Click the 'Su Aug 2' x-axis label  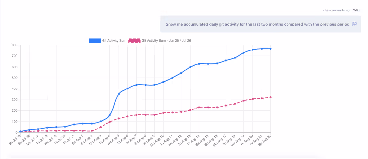click(86, 139)
